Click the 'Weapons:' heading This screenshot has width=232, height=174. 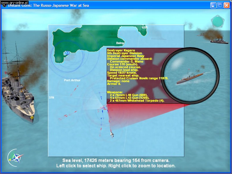115,92
